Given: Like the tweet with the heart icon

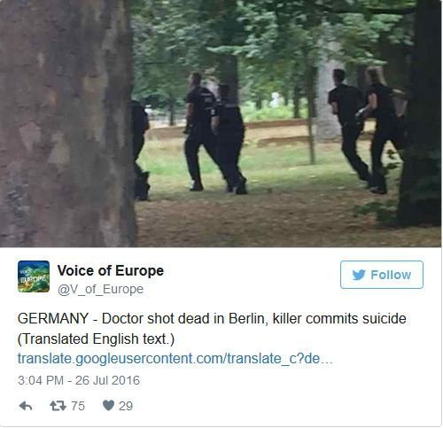Looking at the screenshot, I should point(108,406).
